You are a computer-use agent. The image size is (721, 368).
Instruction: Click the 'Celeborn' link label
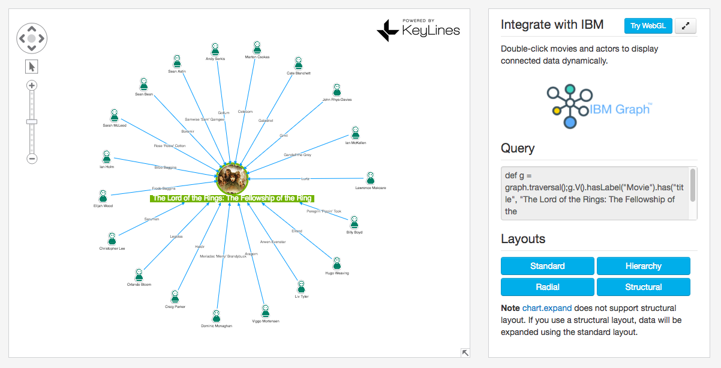245,112
